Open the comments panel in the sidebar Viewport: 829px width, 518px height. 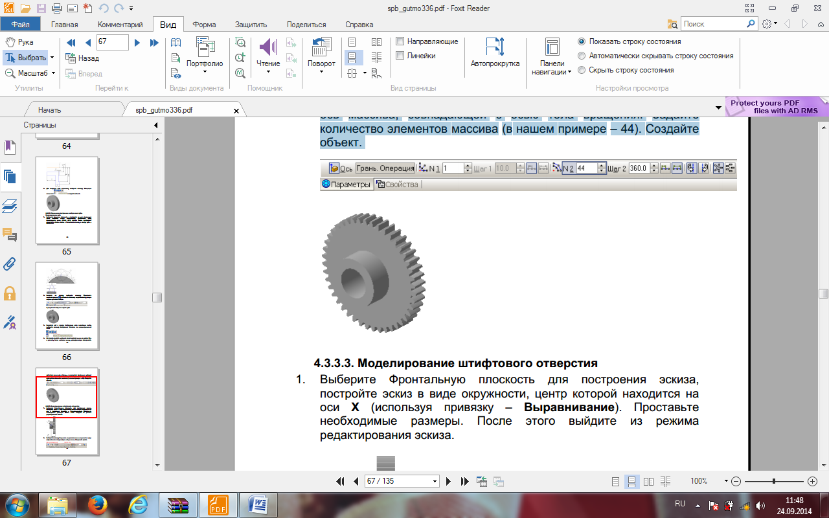tap(10, 234)
